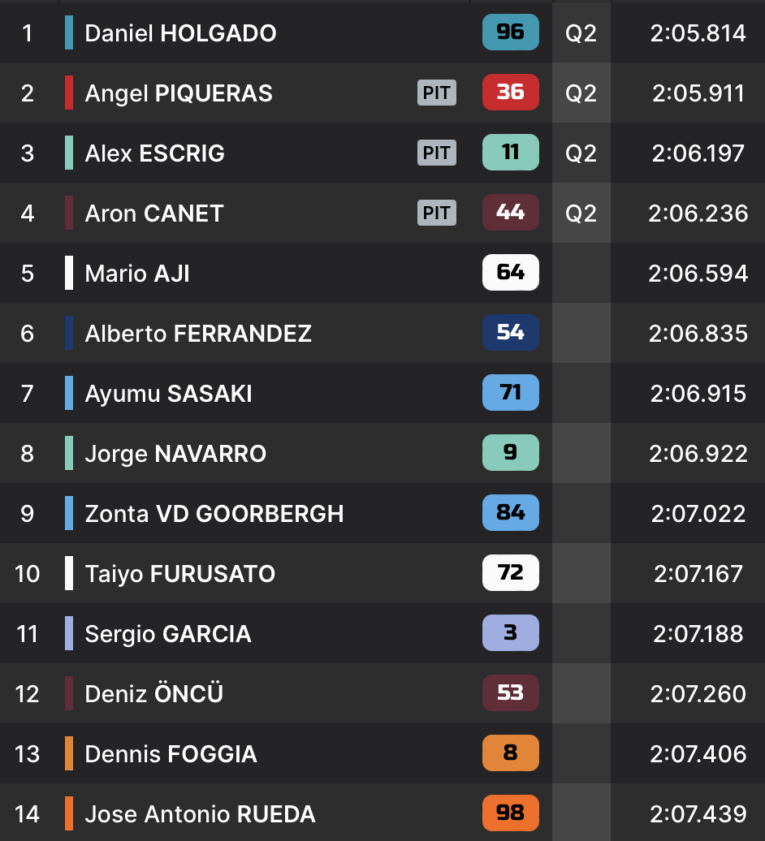Click Deniz ÖNCÜ's lap time 2:07.260

click(698, 694)
